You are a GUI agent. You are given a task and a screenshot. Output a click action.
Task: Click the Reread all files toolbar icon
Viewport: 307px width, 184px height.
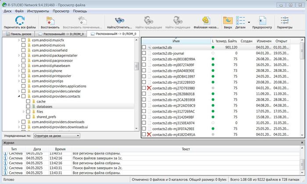click(20, 20)
